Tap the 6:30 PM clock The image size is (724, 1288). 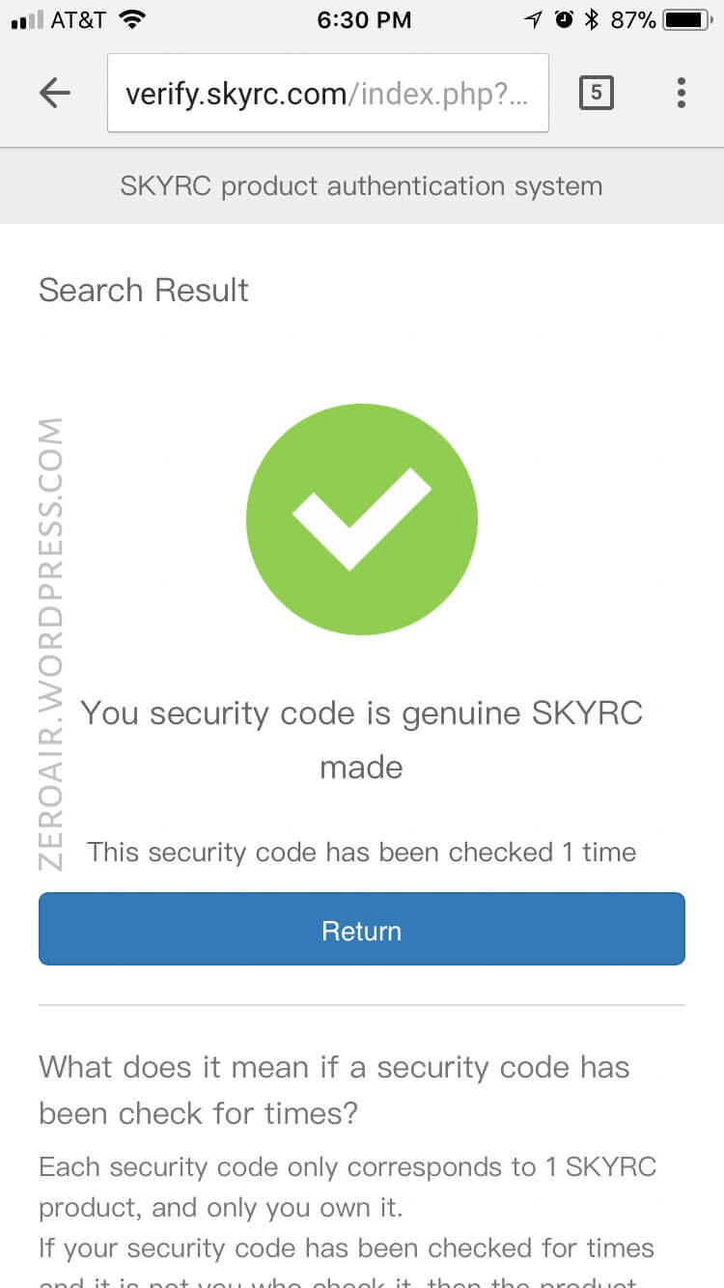(x=364, y=19)
